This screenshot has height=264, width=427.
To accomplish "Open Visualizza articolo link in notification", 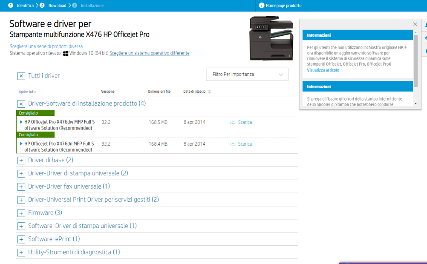I will 323,70.
